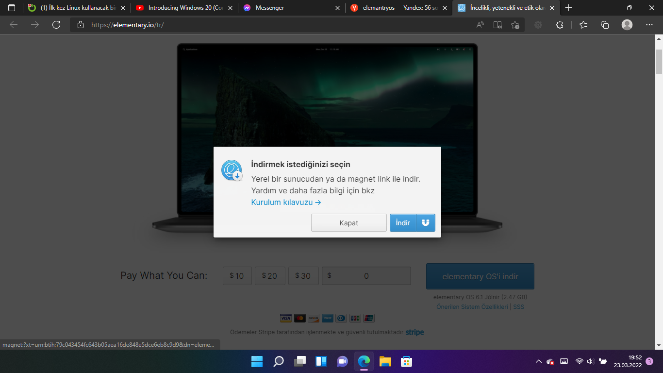663x373 pixels.
Task: Switch to the Introducing Windows 20 tab
Action: (x=184, y=8)
